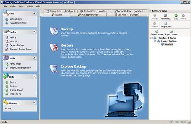Screen dimensions: 191x124
Task: Click Verify Image link in Tools
Action: [16, 64]
